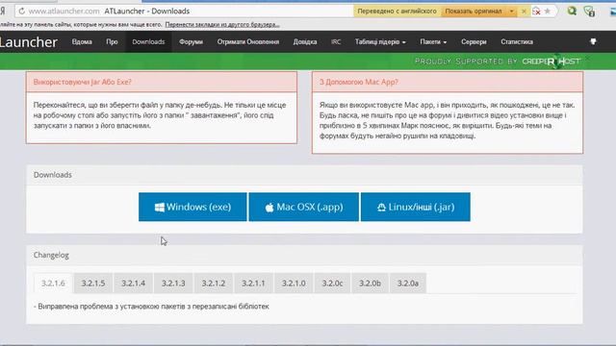
Task: Open the 'Форуми' nav item
Action: (191, 41)
